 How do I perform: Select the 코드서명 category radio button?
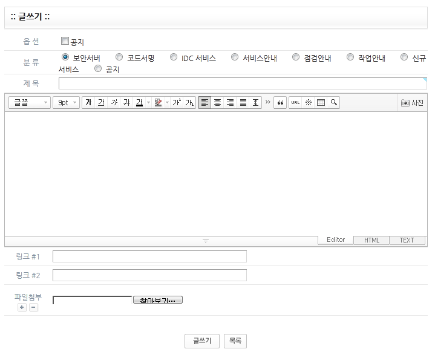point(119,57)
